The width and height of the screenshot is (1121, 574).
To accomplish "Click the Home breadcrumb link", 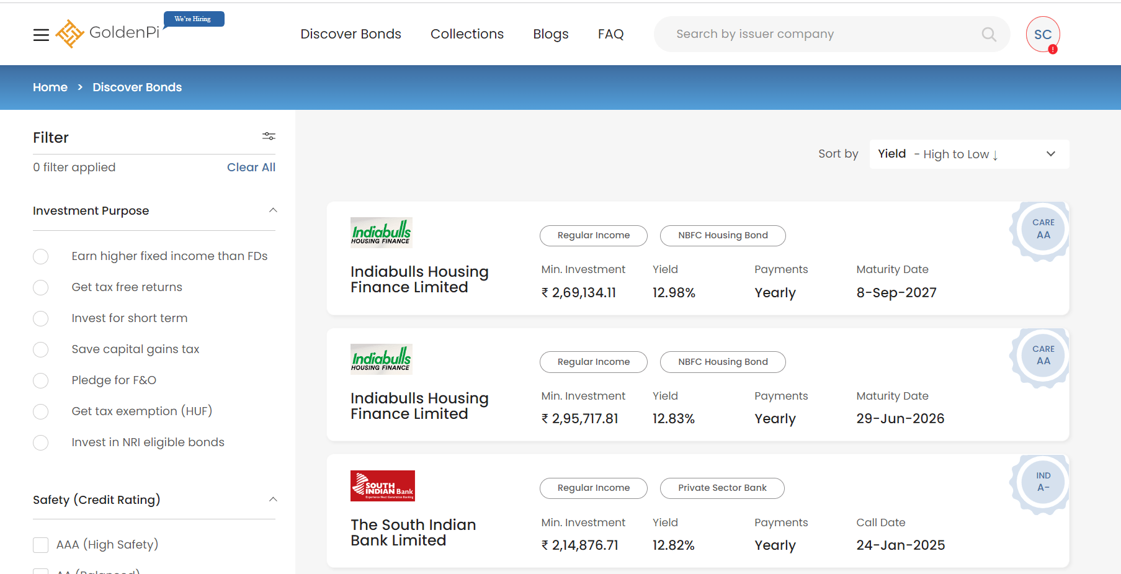I will tap(50, 87).
